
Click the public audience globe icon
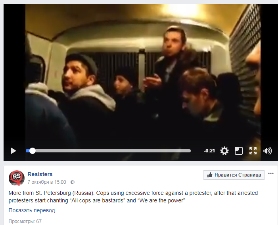[x=73, y=182]
